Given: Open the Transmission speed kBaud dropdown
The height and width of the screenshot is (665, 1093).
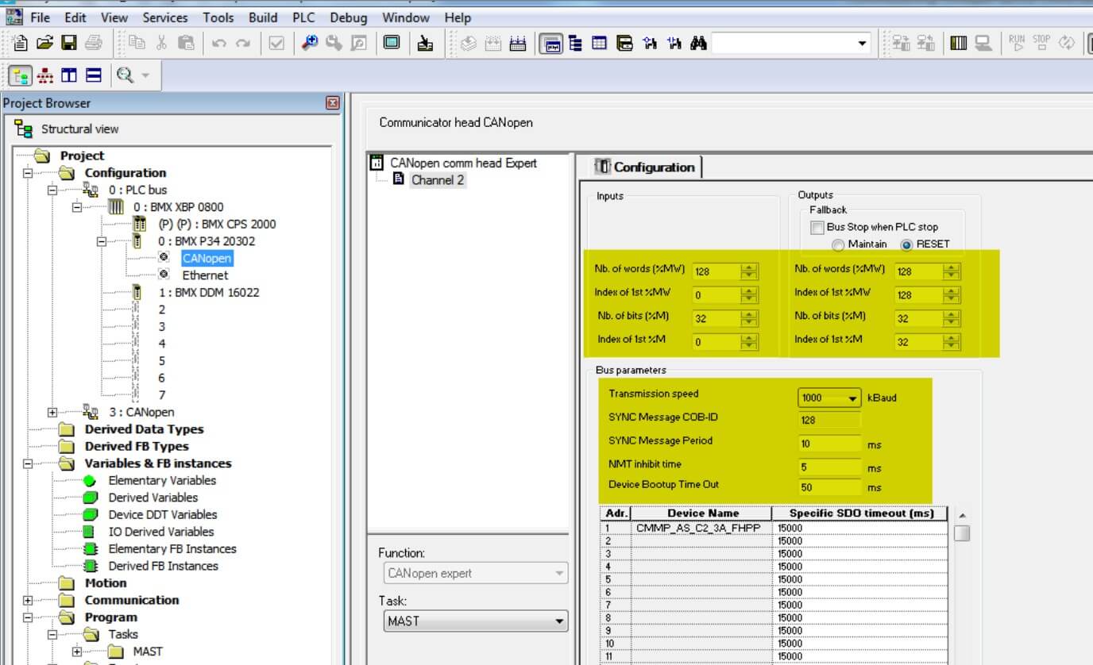Looking at the screenshot, I should click(x=853, y=398).
